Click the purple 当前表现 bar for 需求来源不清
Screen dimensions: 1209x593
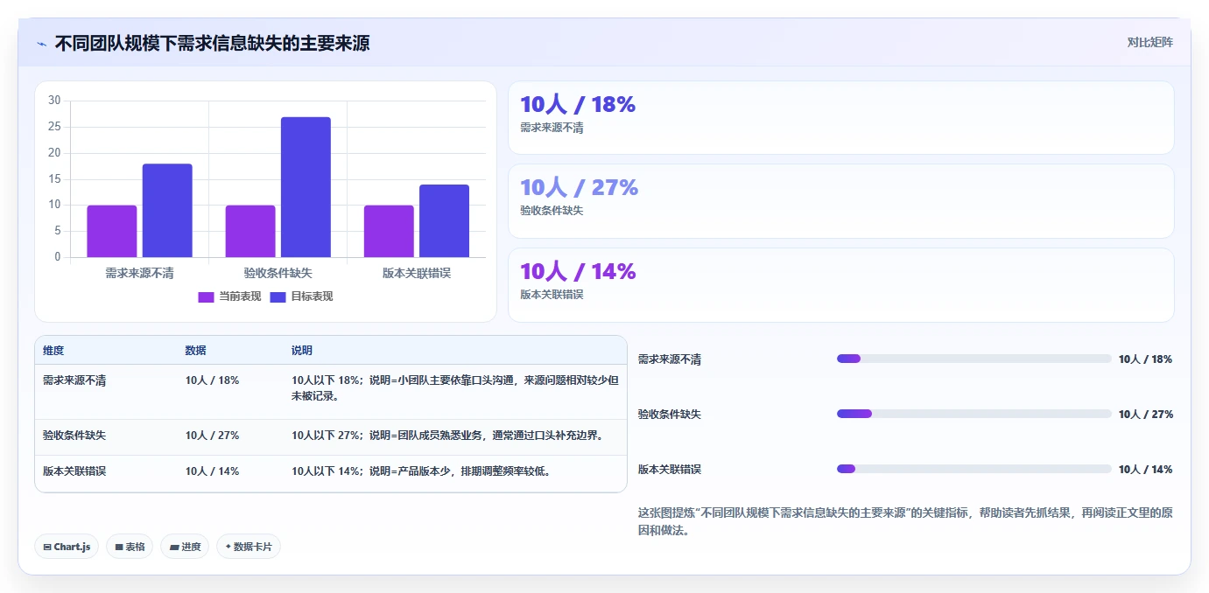[x=112, y=231]
